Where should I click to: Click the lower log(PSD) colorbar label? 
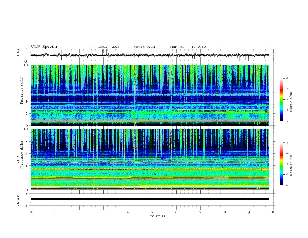291,166
